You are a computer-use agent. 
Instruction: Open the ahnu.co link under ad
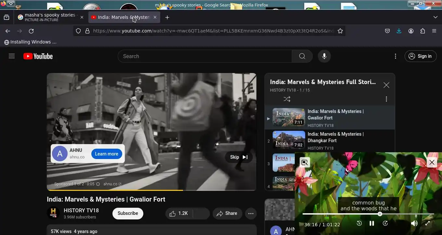tap(112, 184)
